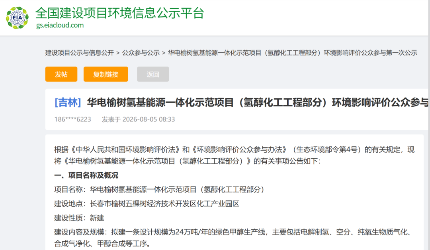Click the line 合成气净化、甲醇合成等工序。

(102, 243)
